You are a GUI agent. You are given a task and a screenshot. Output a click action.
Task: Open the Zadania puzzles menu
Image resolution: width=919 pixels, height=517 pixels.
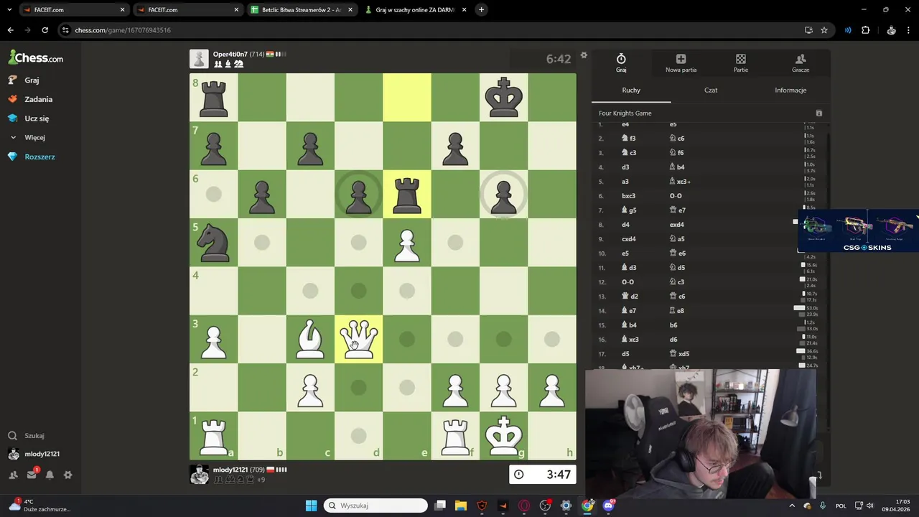[38, 99]
